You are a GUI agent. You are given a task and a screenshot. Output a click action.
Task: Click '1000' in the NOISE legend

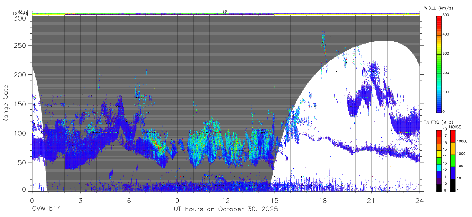click(461, 153)
